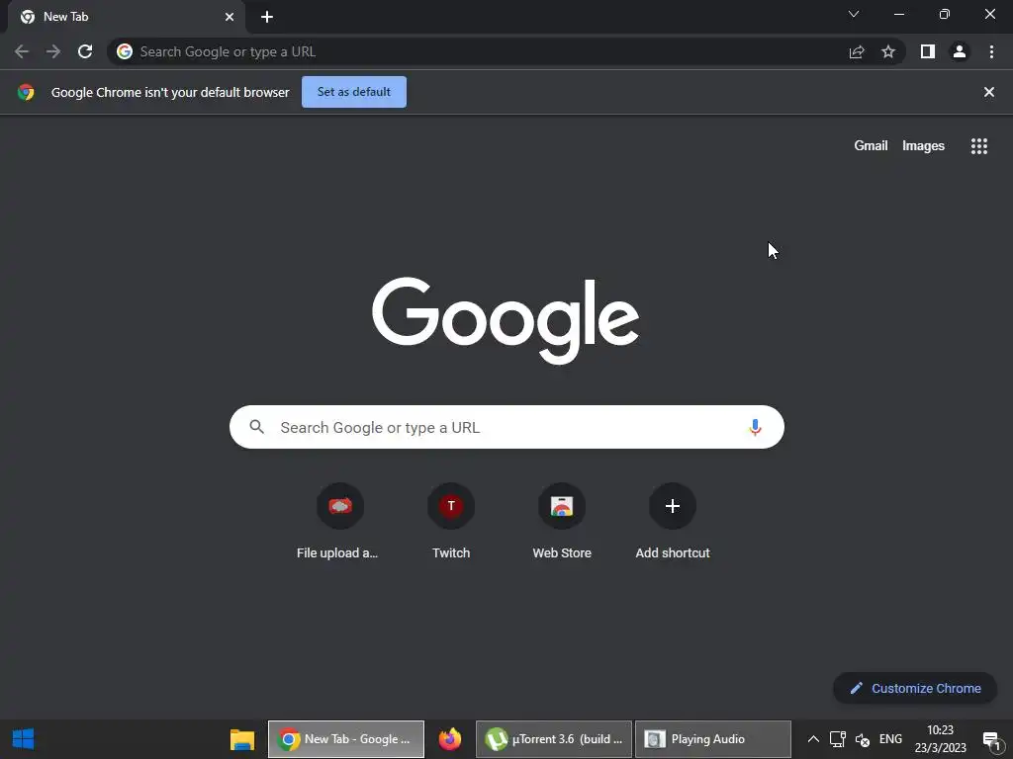Switch to the Playing Audio taskbar window
The width and height of the screenshot is (1013, 759).
click(x=713, y=739)
